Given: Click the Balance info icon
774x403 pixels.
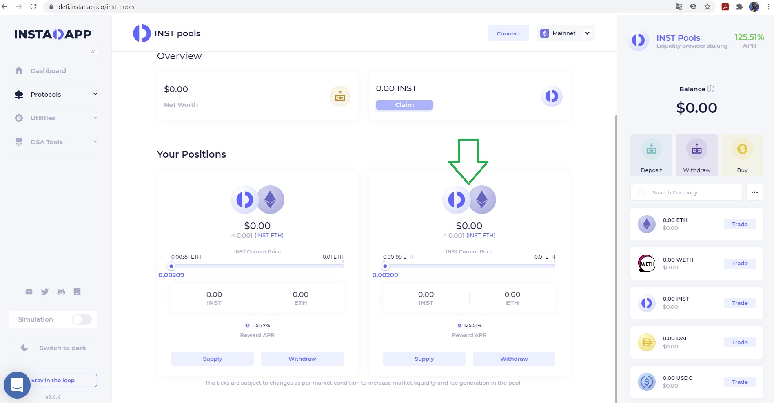Looking at the screenshot, I should point(711,89).
